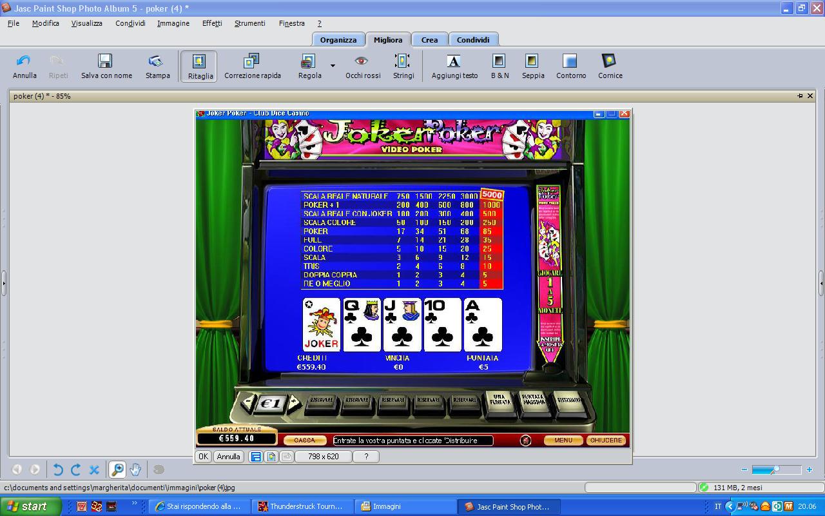The height and width of the screenshot is (516, 825).
Task: Click the poker (4) - 85% panel title
Action: click(42, 96)
